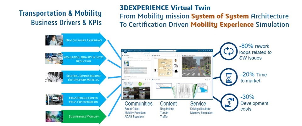
Task: Select highlighted blue row in traceability tree
Action: pos(166,88)
